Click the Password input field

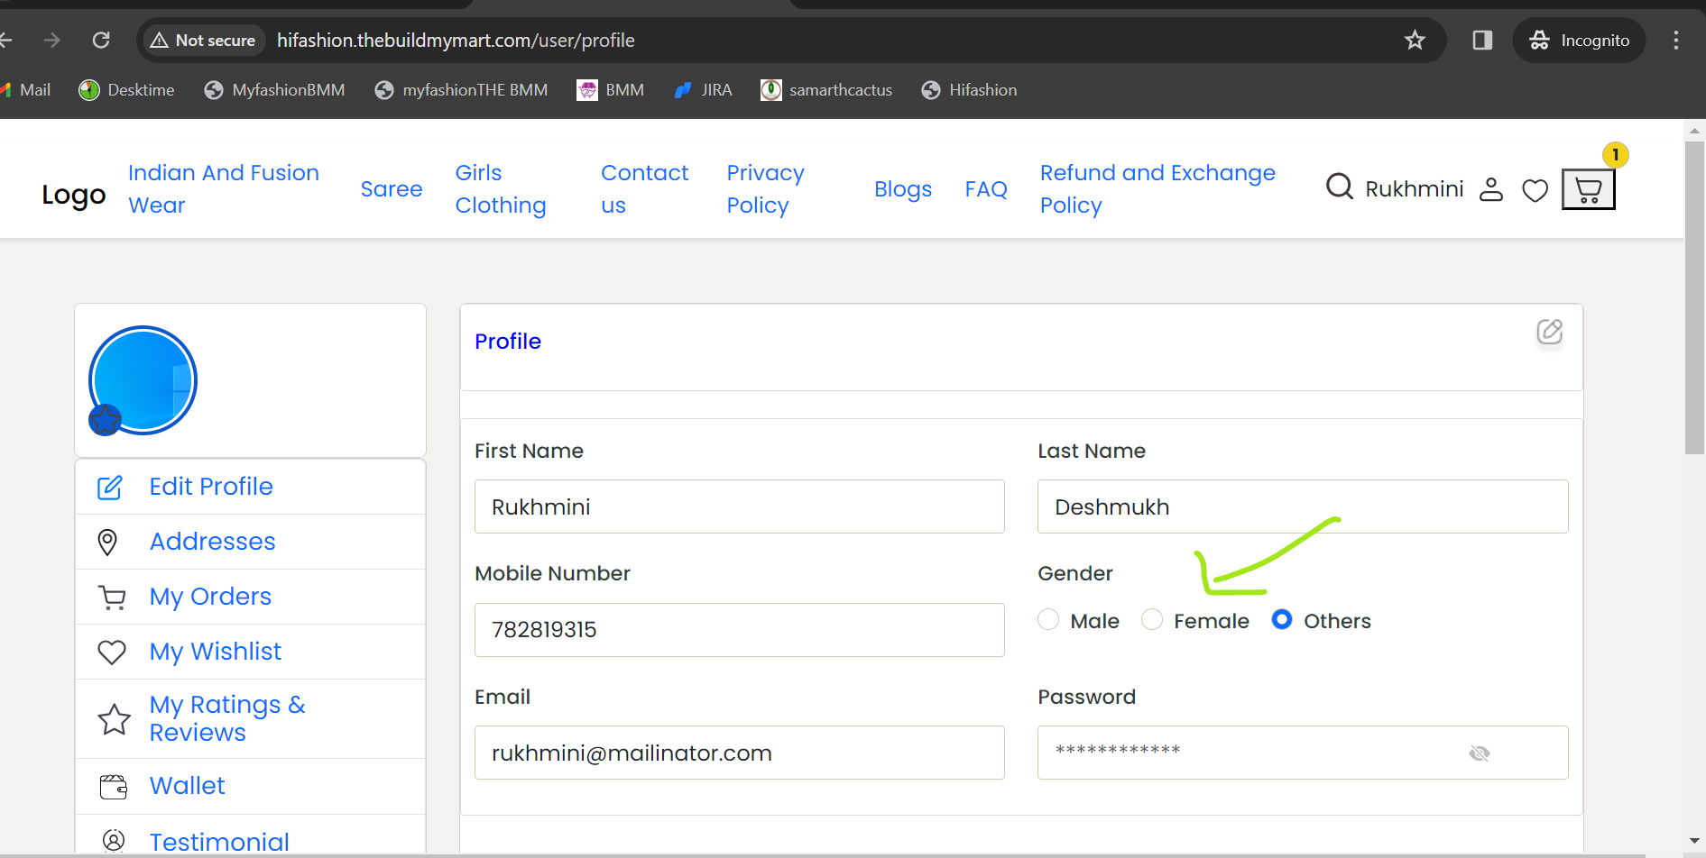coord(1303,753)
